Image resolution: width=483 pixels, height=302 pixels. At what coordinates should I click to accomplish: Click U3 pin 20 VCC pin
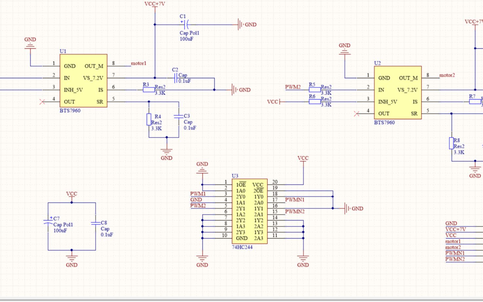coord(277,185)
